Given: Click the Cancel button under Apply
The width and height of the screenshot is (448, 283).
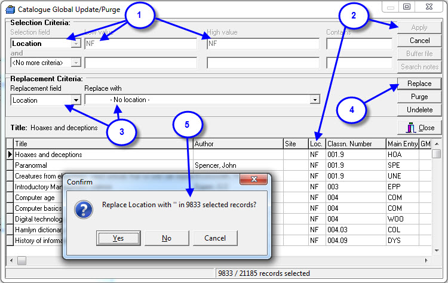Looking at the screenshot, I should coord(419,41).
